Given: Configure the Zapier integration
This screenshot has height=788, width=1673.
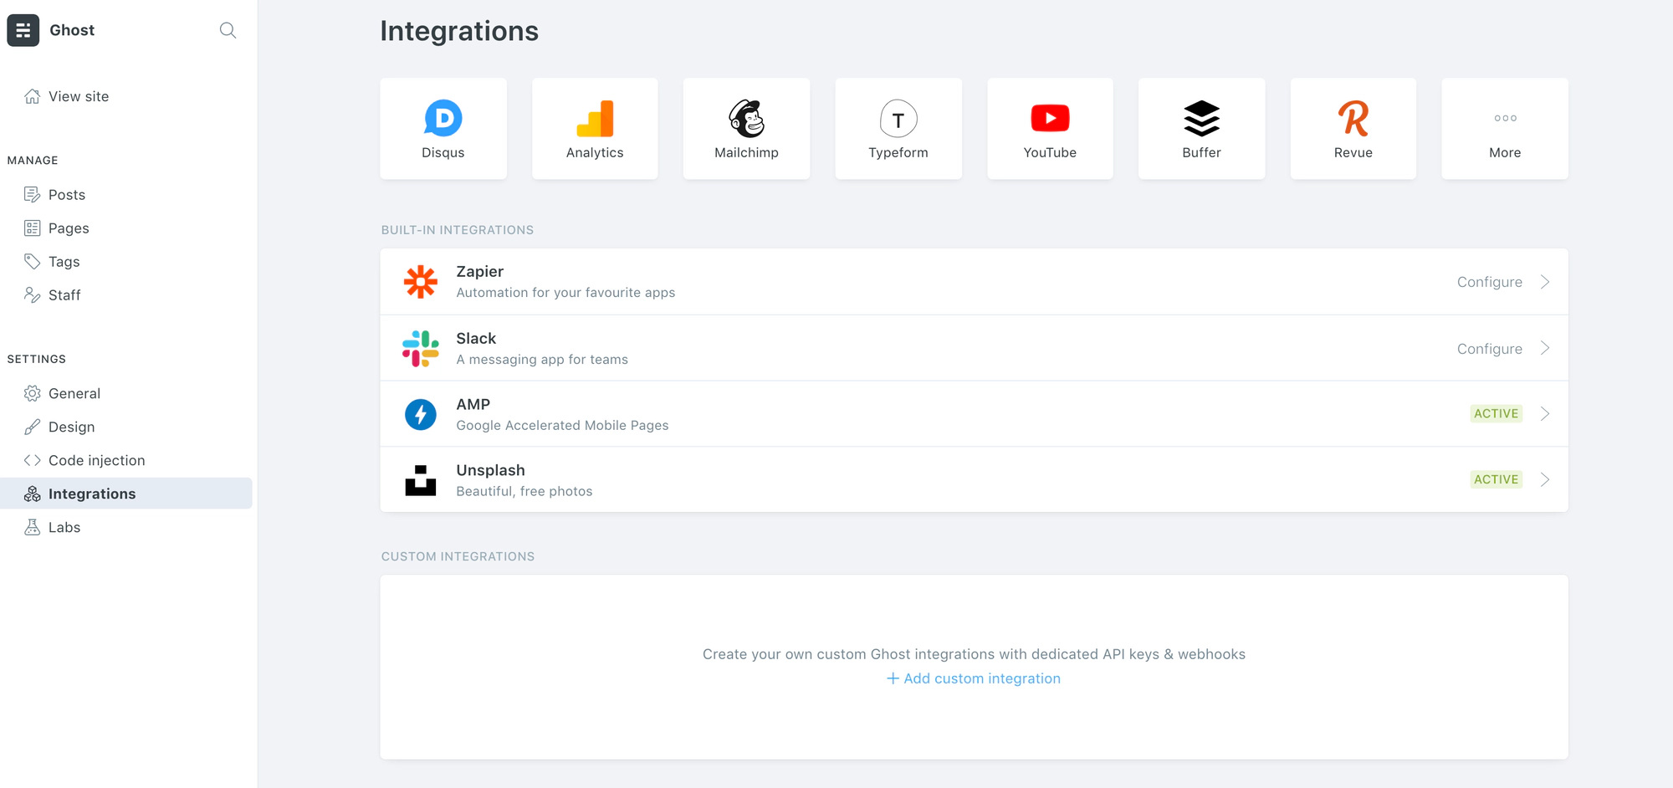Looking at the screenshot, I should pyautogui.click(x=1490, y=282).
